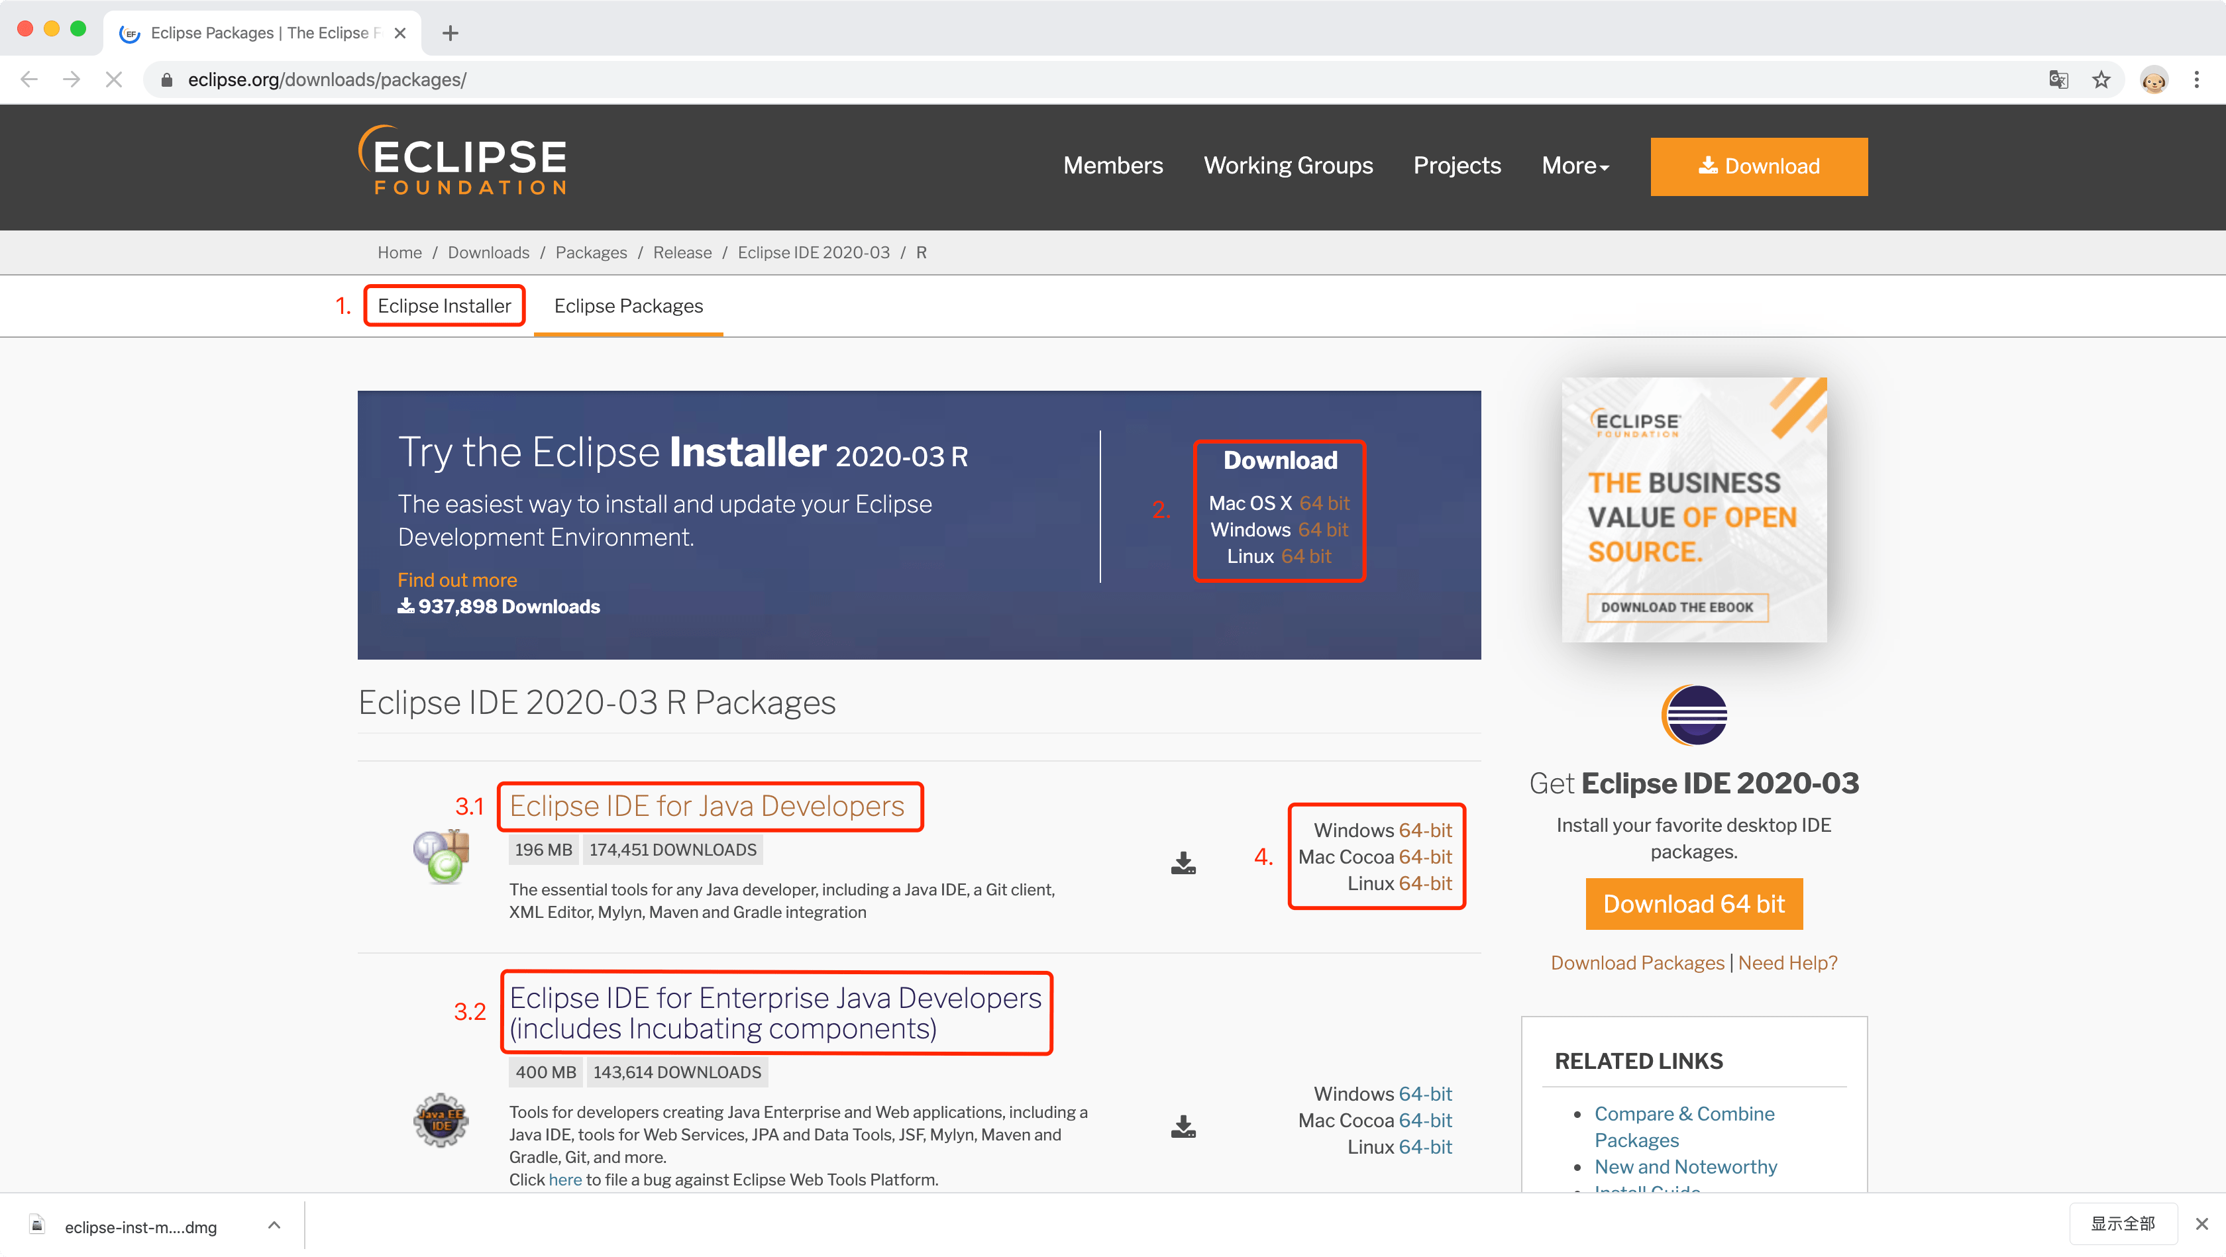
Task: Open a new browser tab
Action: coord(449,33)
